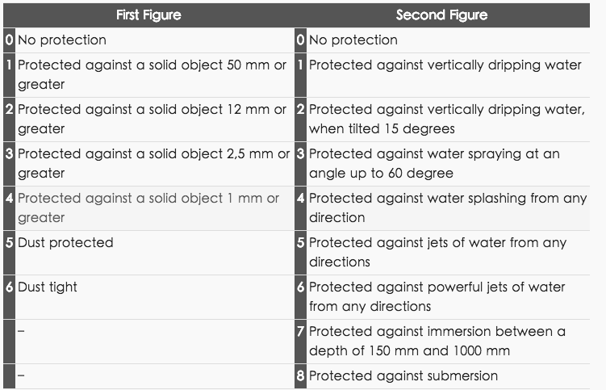This screenshot has height=390, width=606.
Task: Click the "jets of water" level 5 description
Action: (x=437, y=252)
